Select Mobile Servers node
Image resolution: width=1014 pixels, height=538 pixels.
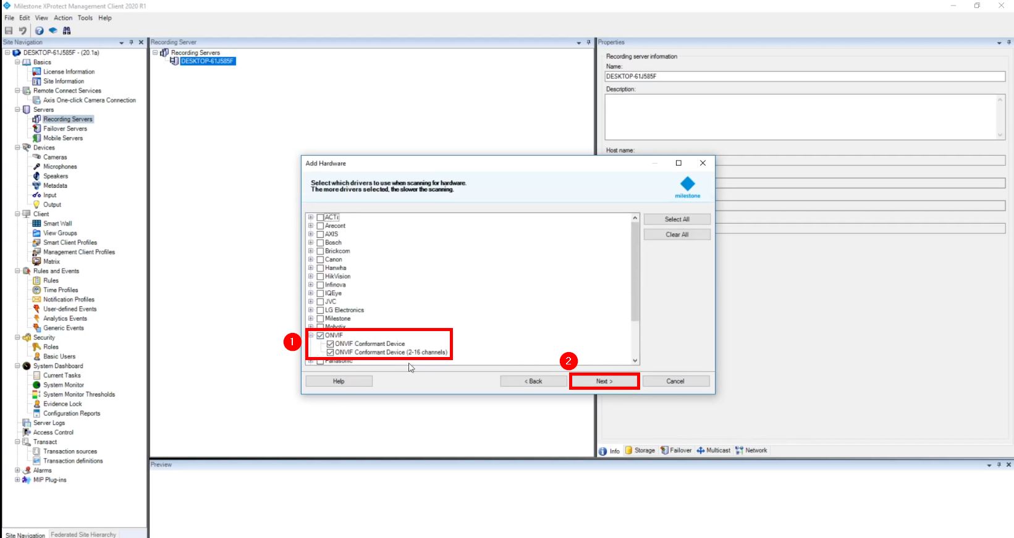click(x=63, y=138)
